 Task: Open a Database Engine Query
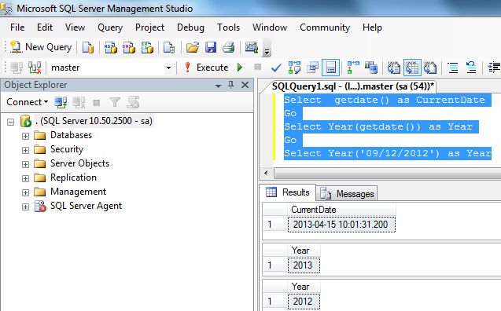(88, 48)
